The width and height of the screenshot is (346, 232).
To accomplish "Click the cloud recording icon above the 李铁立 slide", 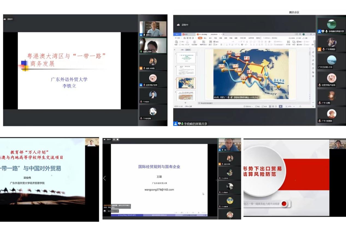I will click(x=5, y=19).
